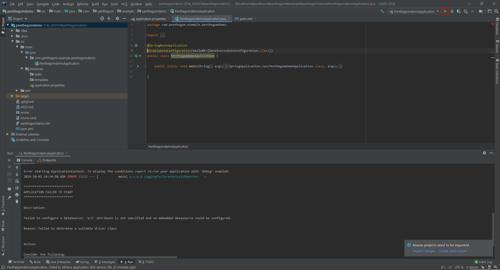Image resolution: width=500 pixels, height=270 pixels.
Task: Unfold the collapsed import statements
Action: pyautogui.click(x=146, y=35)
